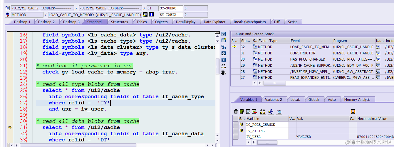Click the delete trash icon in Variables toolbar
This screenshot has width=394, height=147.
coord(236,111)
